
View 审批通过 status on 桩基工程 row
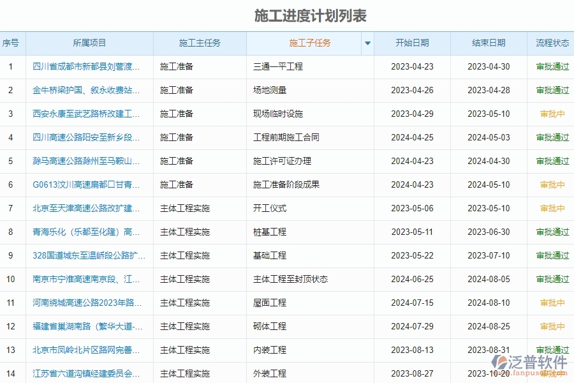click(551, 232)
